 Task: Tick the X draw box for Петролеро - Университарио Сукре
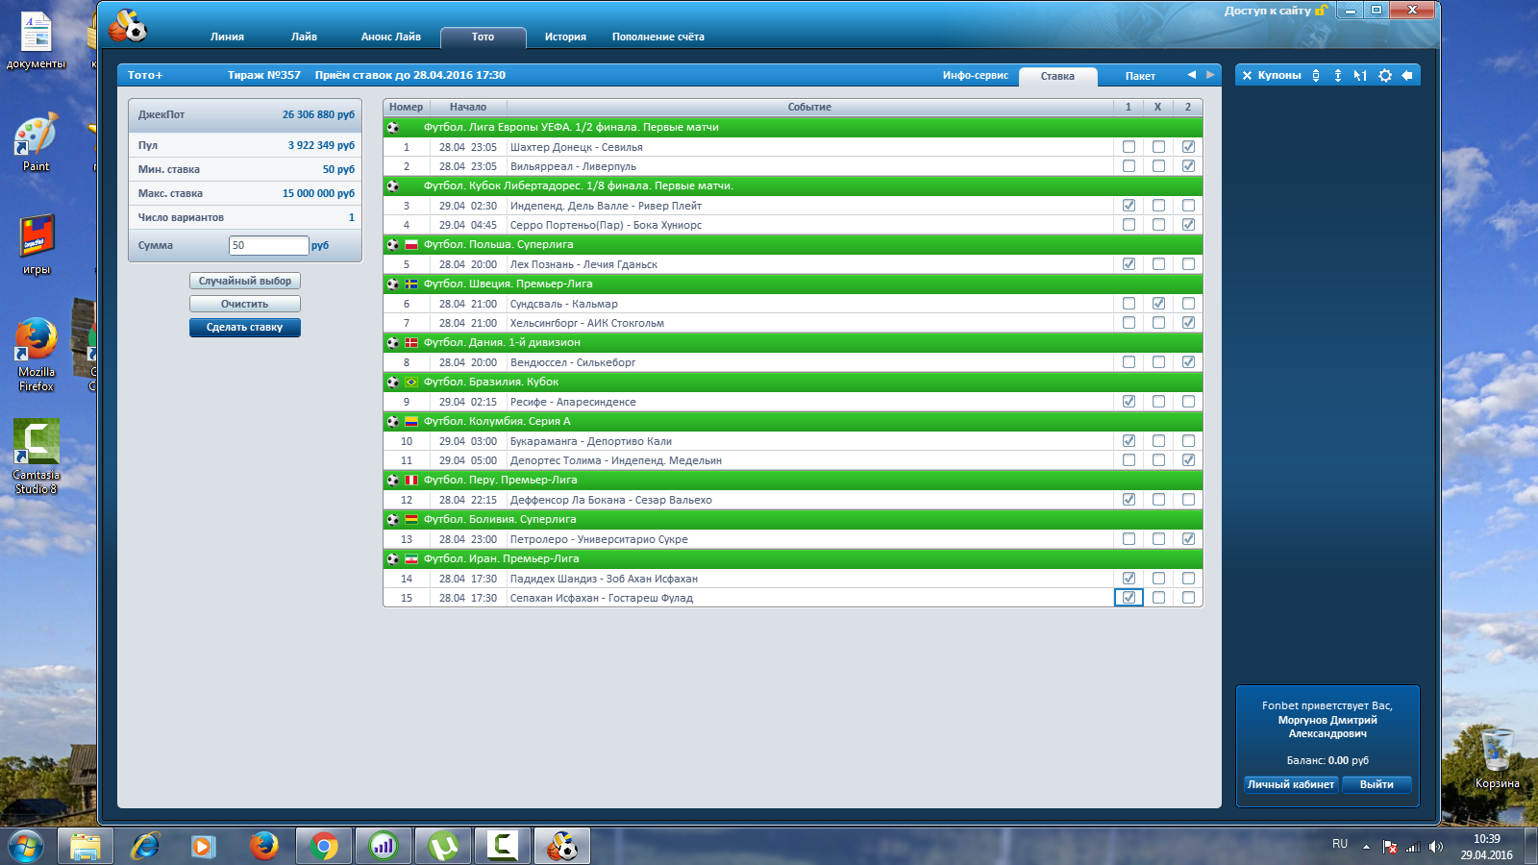(x=1158, y=539)
